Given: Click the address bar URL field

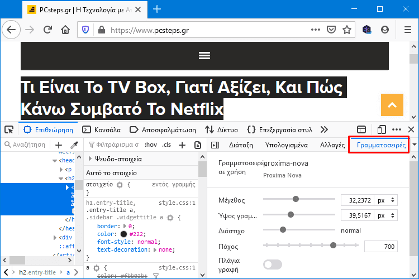Looking at the screenshot, I should tap(208, 30).
